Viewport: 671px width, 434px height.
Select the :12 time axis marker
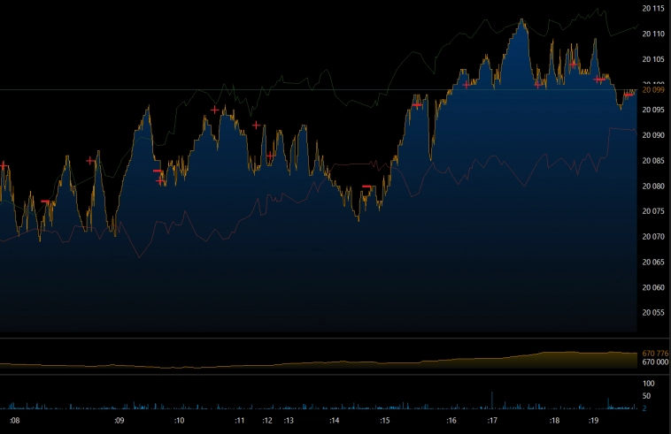266,421
